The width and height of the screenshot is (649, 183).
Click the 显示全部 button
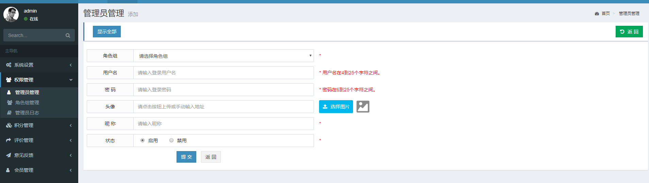pyautogui.click(x=107, y=32)
